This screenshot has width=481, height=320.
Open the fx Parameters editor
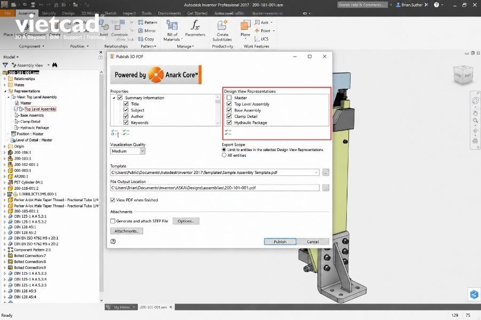pos(195,28)
